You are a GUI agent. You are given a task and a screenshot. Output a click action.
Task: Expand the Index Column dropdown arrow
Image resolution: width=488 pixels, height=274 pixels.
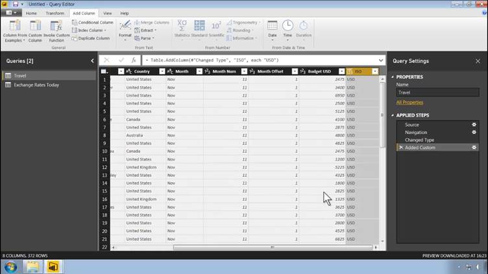pyautogui.click(x=104, y=30)
